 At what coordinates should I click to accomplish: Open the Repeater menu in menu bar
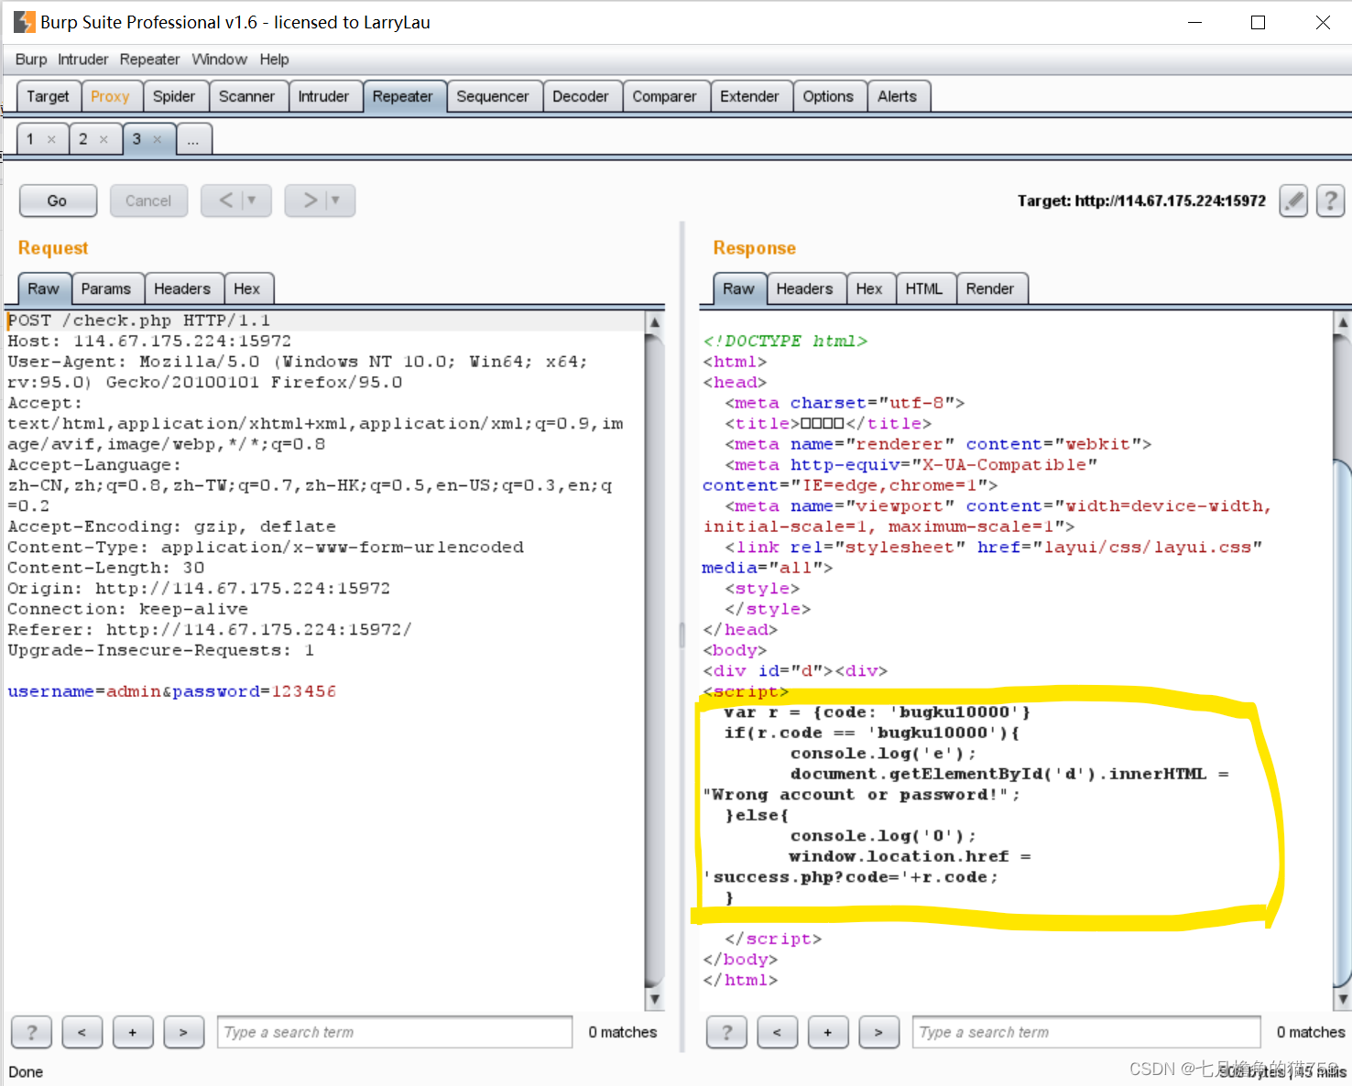149,60
